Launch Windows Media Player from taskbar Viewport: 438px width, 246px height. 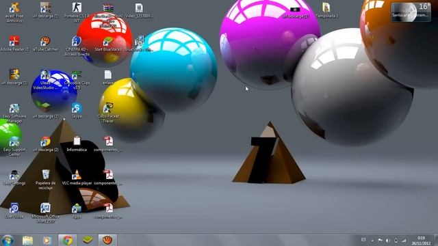coord(47,240)
